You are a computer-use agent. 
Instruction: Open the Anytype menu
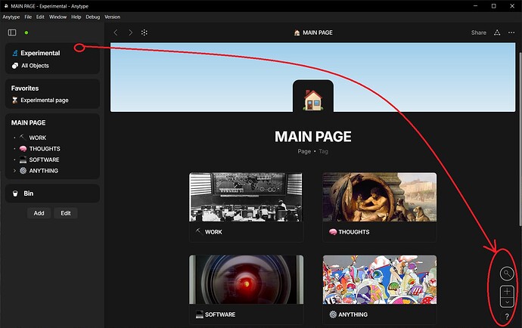11,17
